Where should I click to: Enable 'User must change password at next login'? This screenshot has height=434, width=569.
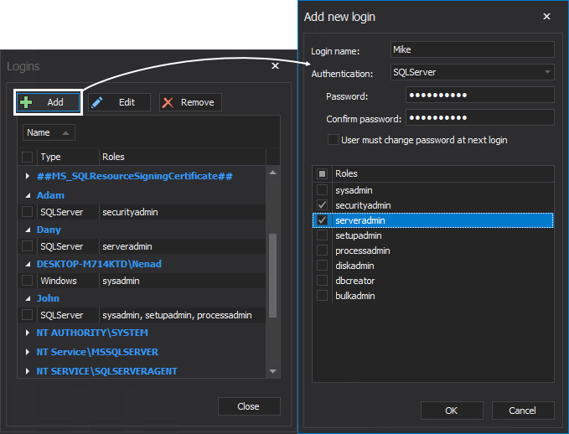coord(333,140)
